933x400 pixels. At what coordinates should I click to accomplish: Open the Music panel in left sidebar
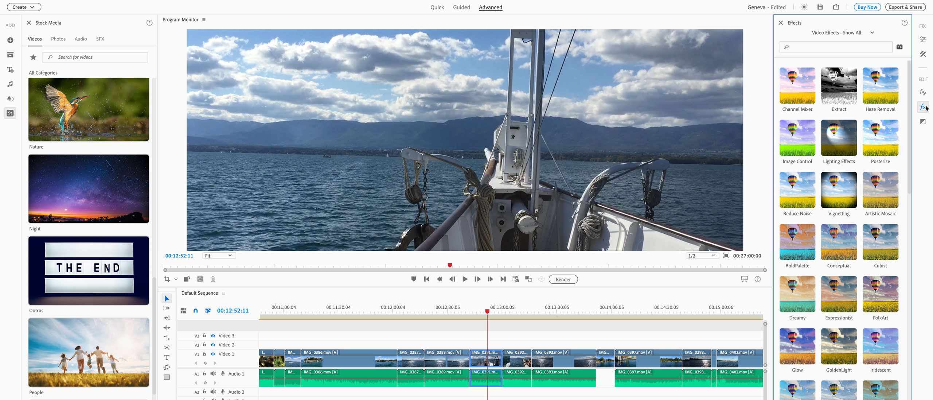tap(10, 84)
